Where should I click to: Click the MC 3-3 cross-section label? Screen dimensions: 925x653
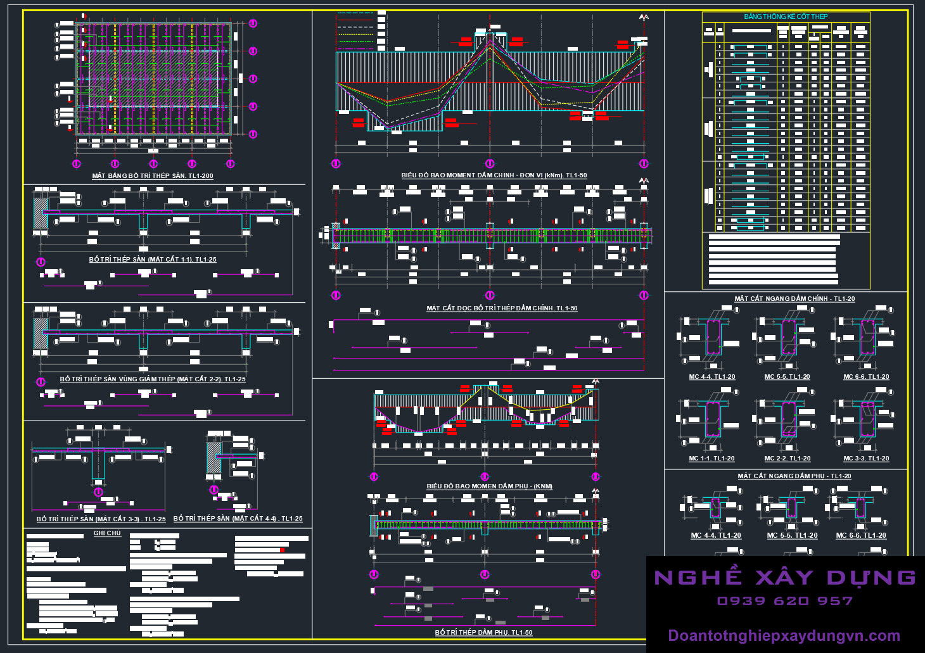point(865,458)
